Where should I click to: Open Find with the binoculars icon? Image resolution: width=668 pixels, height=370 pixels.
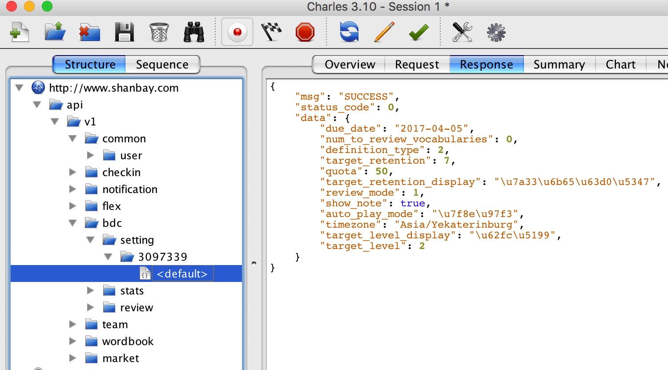pyautogui.click(x=194, y=32)
